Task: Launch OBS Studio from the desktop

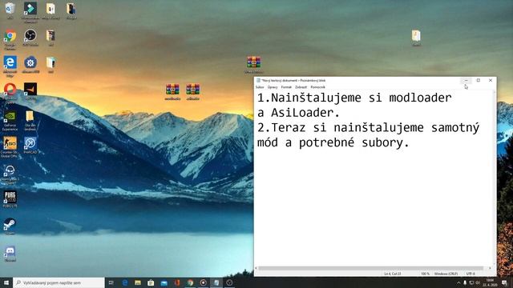Action: (30, 38)
